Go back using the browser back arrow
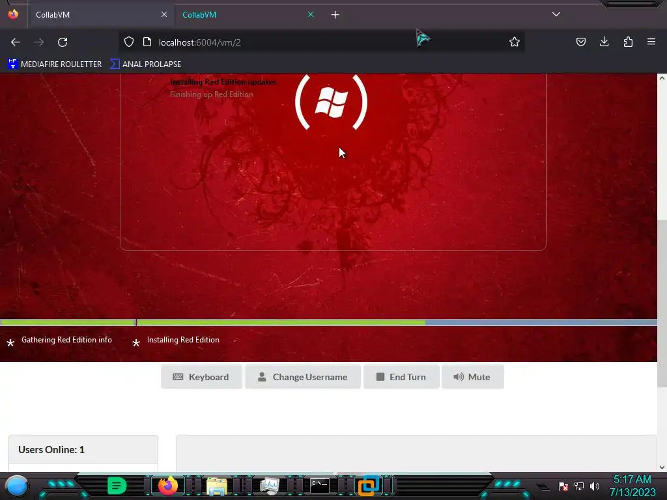This screenshot has height=500, width=667. 16,42
